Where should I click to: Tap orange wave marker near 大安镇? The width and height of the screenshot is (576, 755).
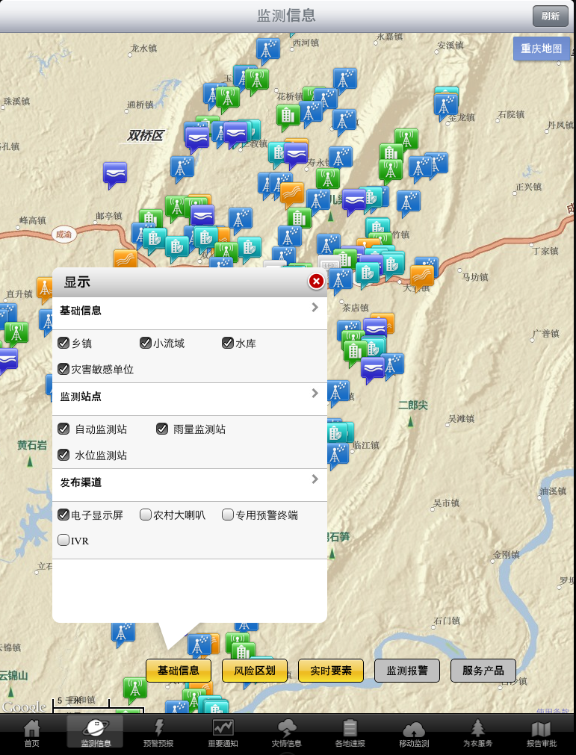422,277
